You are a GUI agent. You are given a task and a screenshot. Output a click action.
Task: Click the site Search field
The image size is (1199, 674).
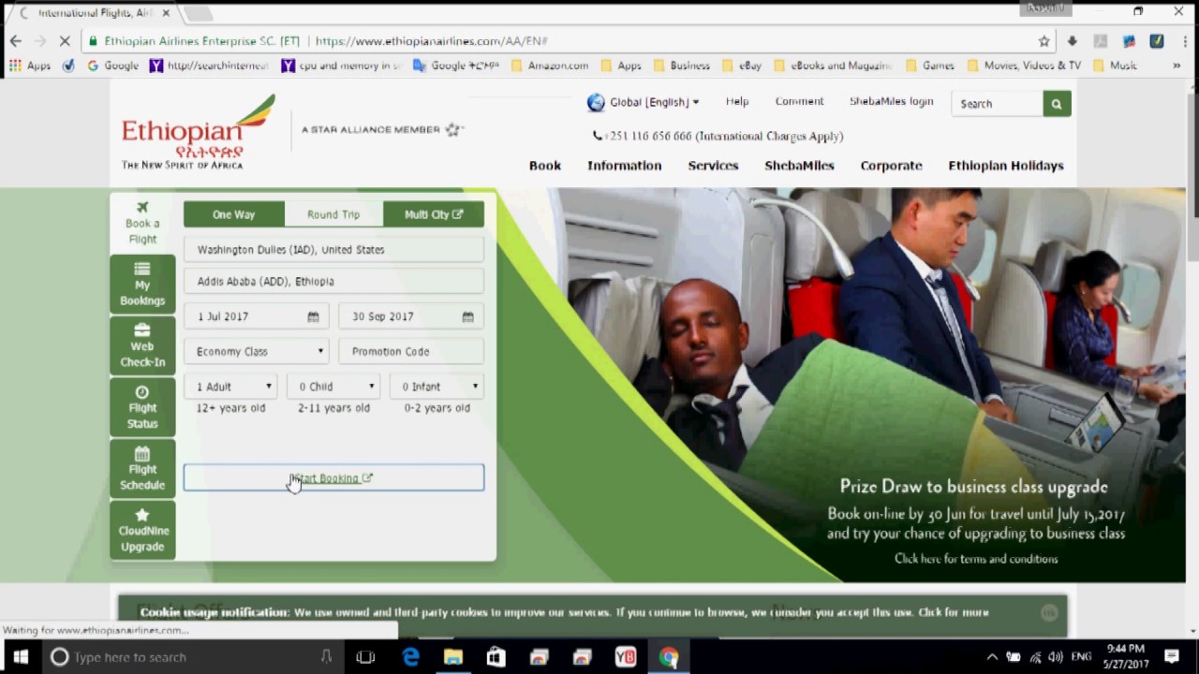(x=997, y=104)
